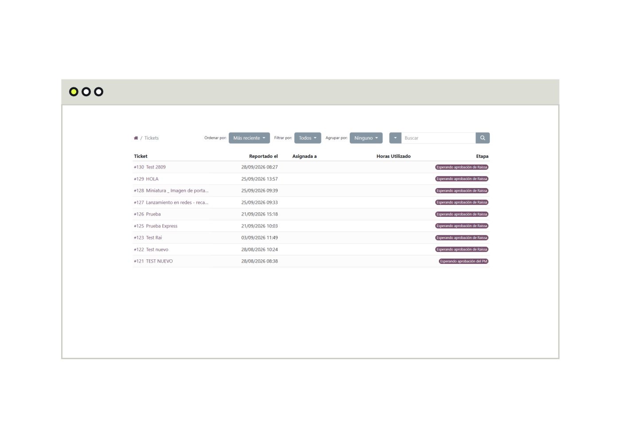Open ticket #121 TEST NUEVO
The height and width of the screenshot is (439, 621).
(153, 261)
